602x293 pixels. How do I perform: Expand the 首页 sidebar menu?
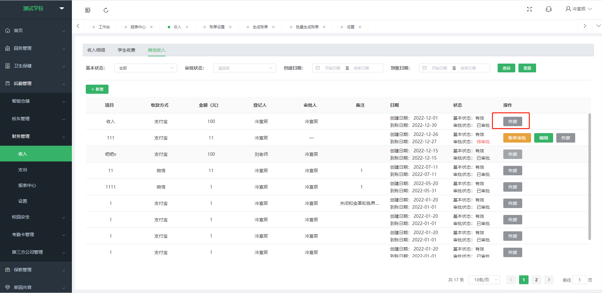[x=64, y=31]
